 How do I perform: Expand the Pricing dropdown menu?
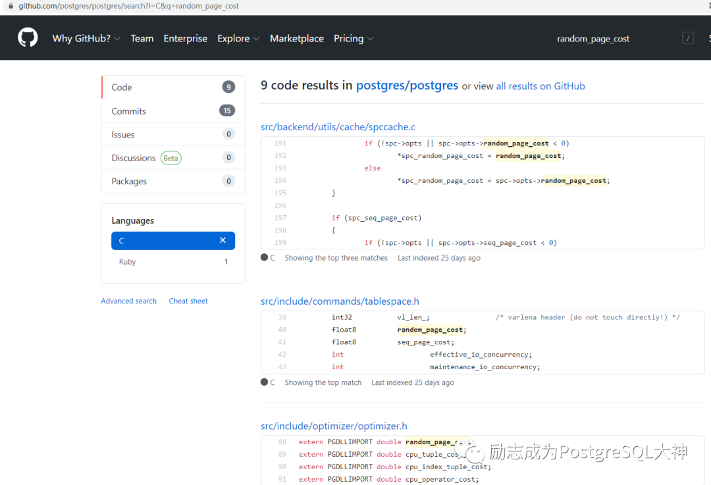354,39
